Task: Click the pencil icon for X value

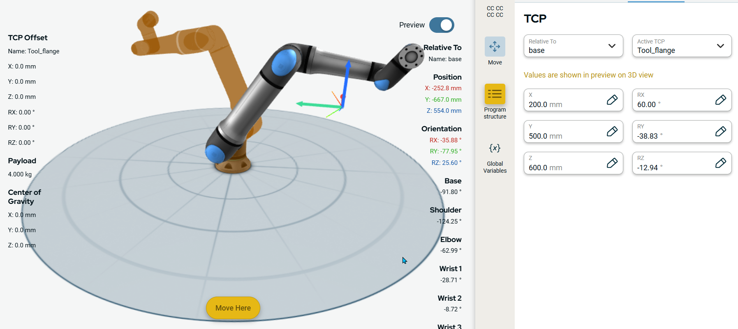Action: click(x=612, y=100)
